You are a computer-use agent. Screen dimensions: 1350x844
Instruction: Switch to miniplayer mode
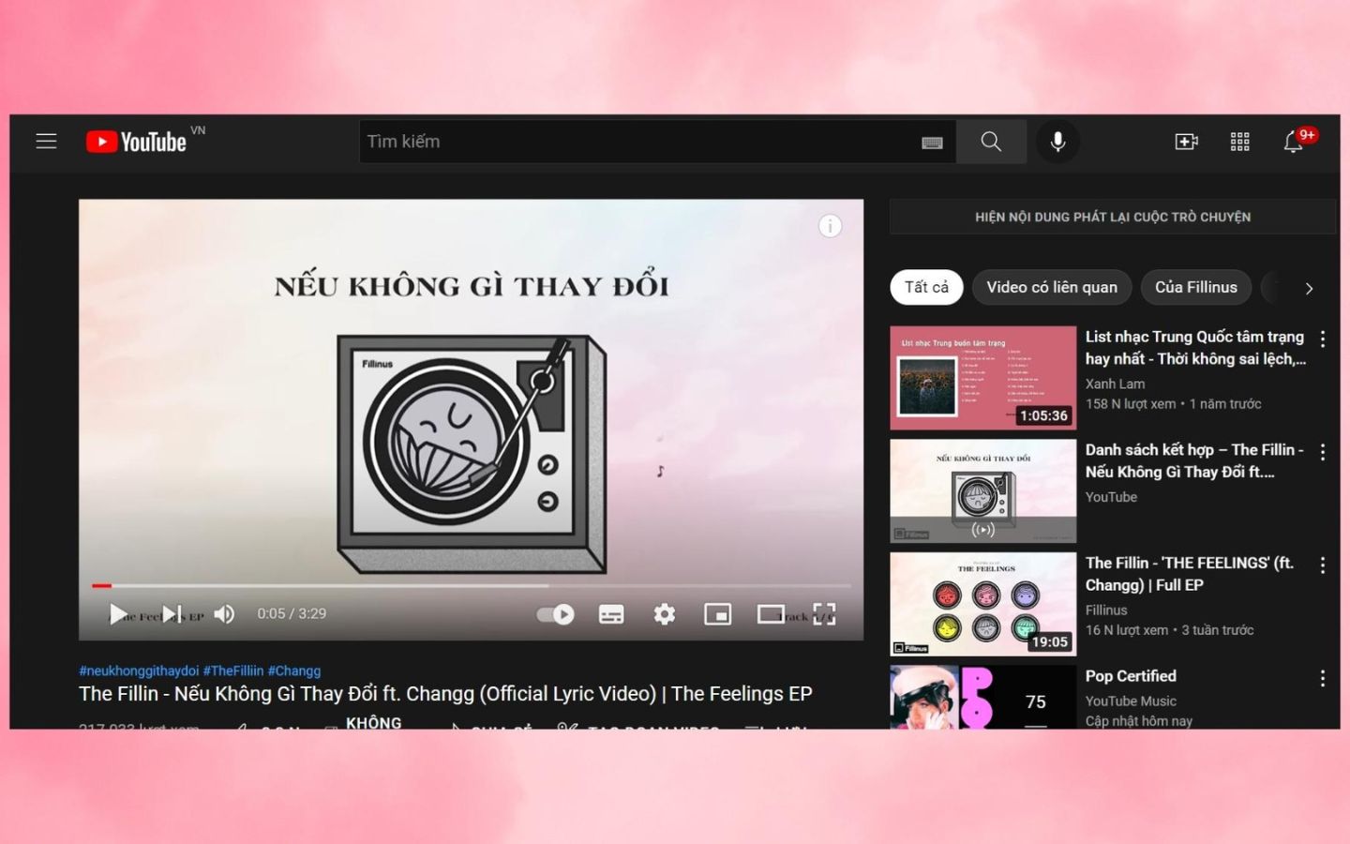pos(717,614)
